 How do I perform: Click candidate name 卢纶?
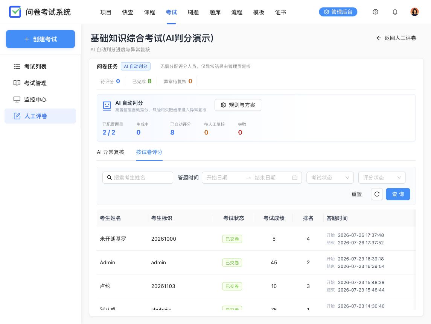105,286
